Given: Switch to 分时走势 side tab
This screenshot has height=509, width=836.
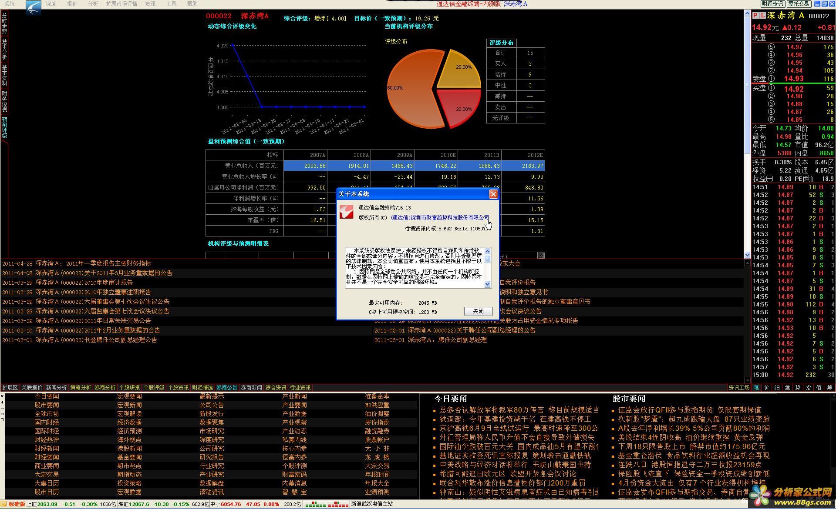Looking at the screenshot, I should [x=4, y=23].
